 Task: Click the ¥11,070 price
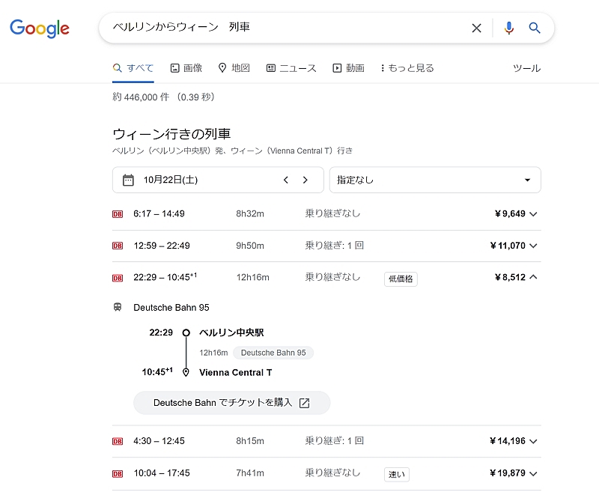(508, 246)
